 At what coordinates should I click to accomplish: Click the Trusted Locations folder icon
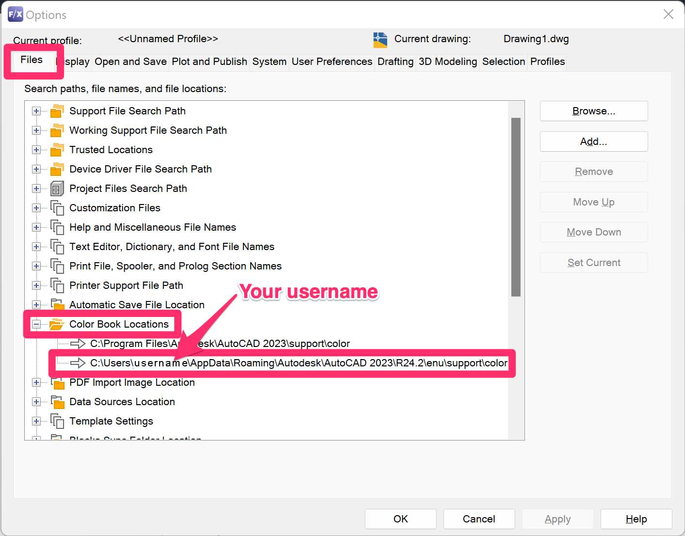(x=57, y=150)
